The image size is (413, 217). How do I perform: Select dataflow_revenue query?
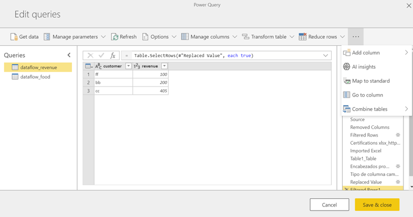tap(38, 68)
